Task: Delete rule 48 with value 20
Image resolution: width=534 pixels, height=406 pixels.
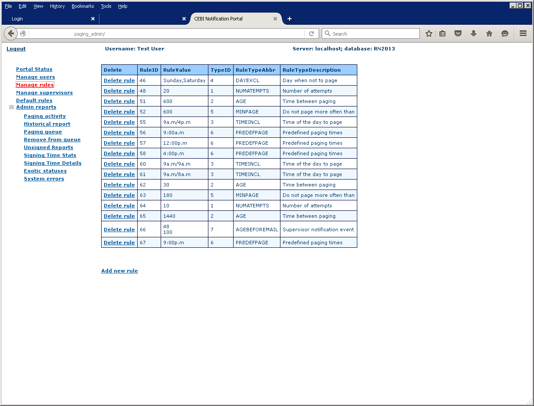Action: click(119, 91)
